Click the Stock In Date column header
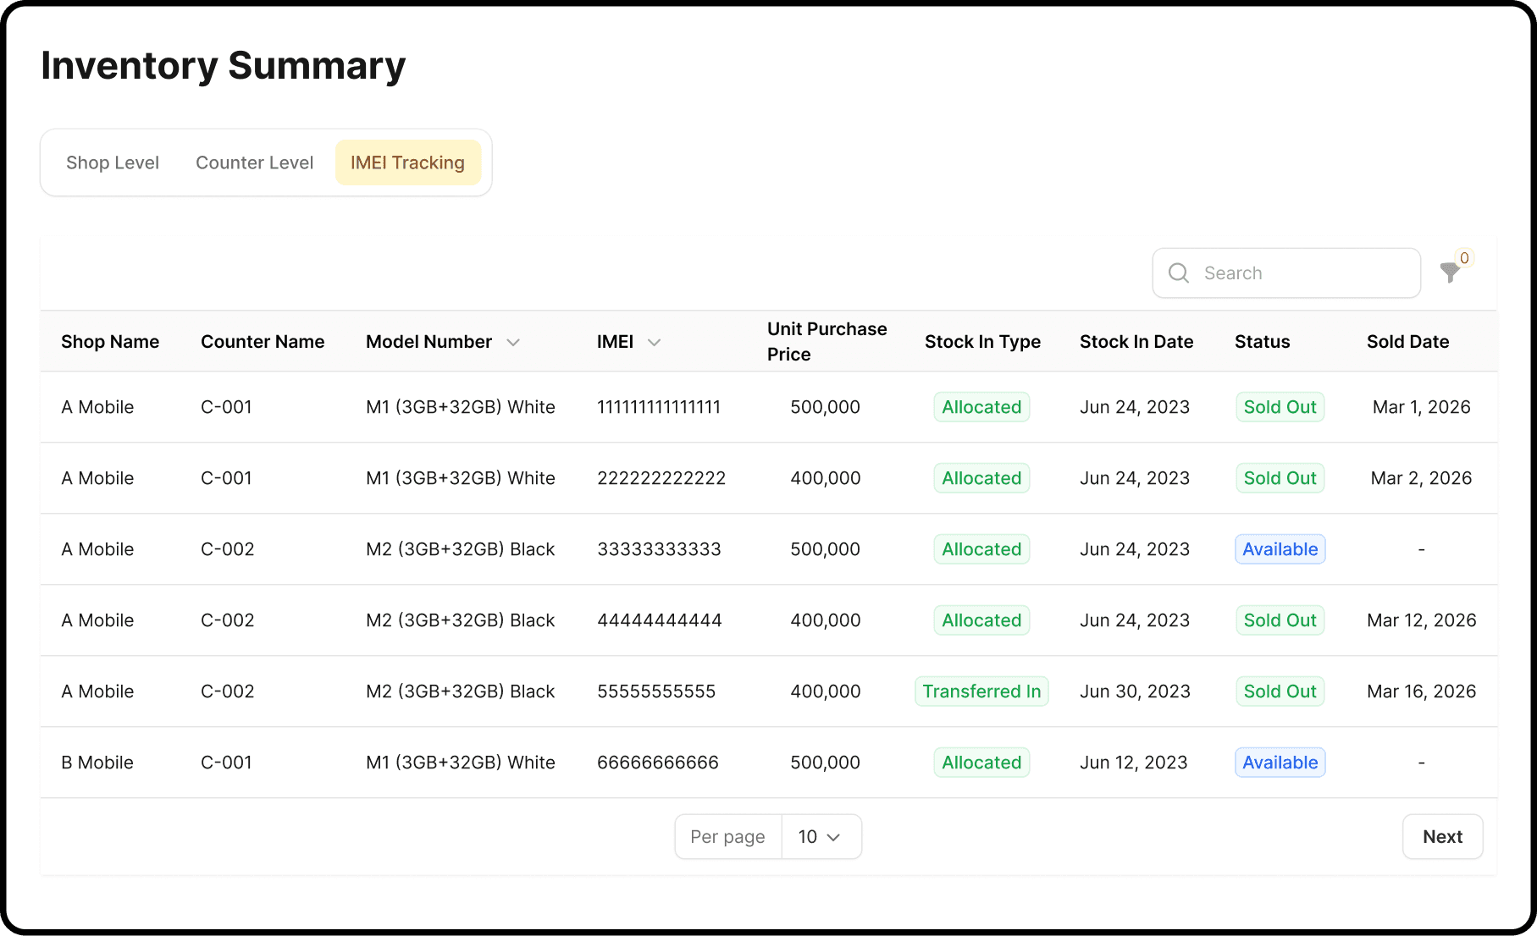The width and height of the screenshot is (1537, 936). pos(1136,342)
